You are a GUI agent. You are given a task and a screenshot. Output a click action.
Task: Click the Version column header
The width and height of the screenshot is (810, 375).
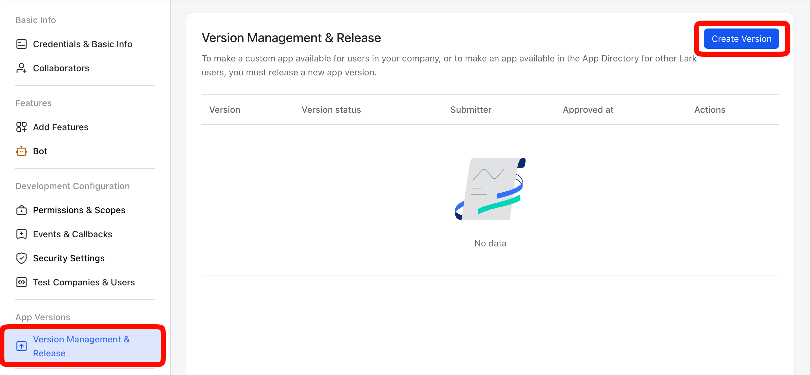point(225,110)
